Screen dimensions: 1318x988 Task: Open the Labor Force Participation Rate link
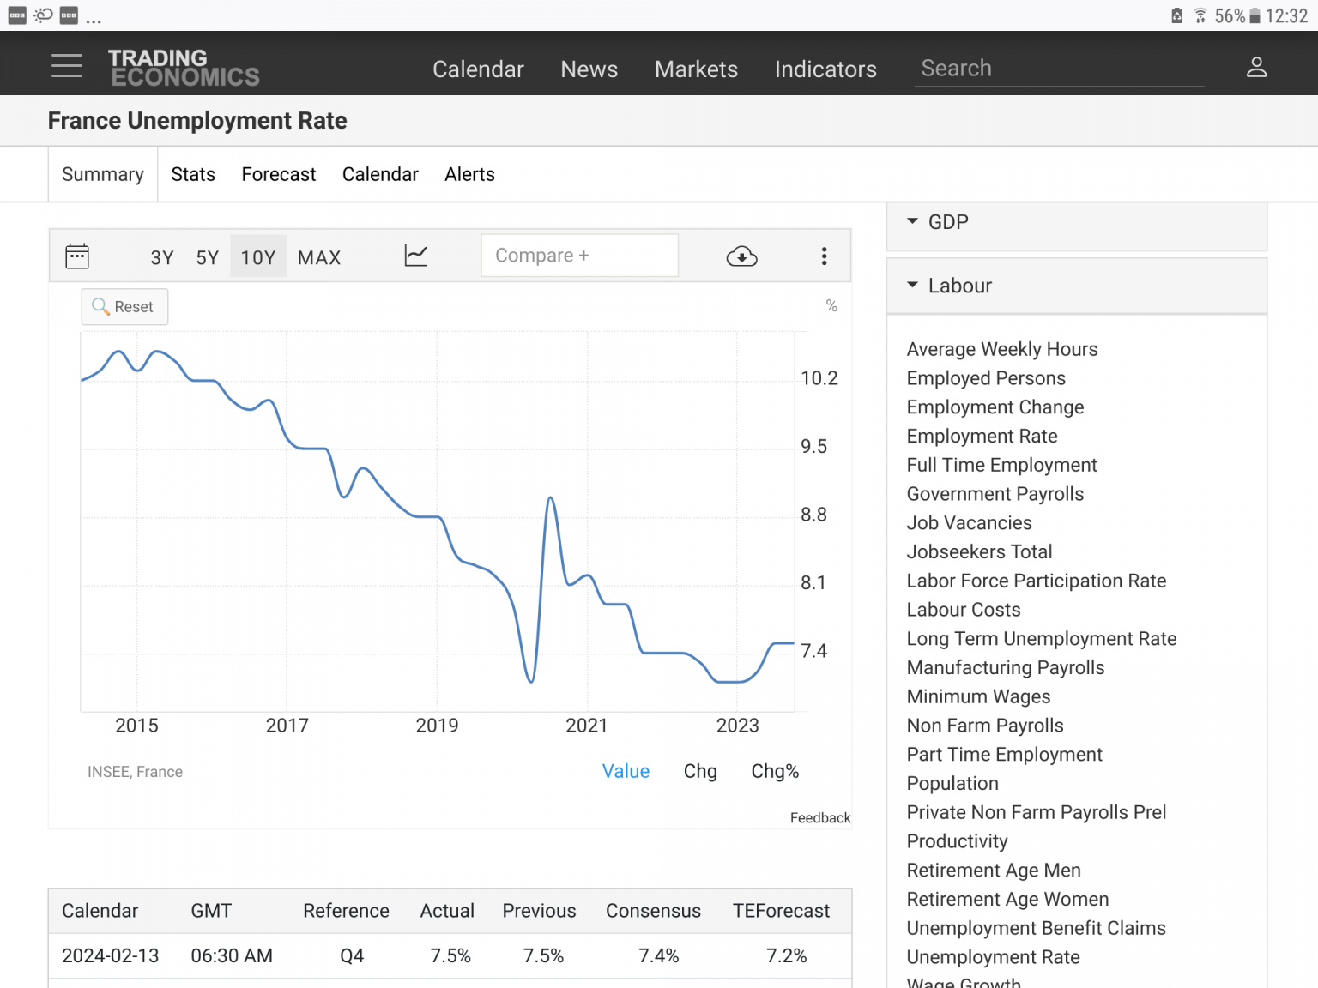click(x=1036, y=581)
